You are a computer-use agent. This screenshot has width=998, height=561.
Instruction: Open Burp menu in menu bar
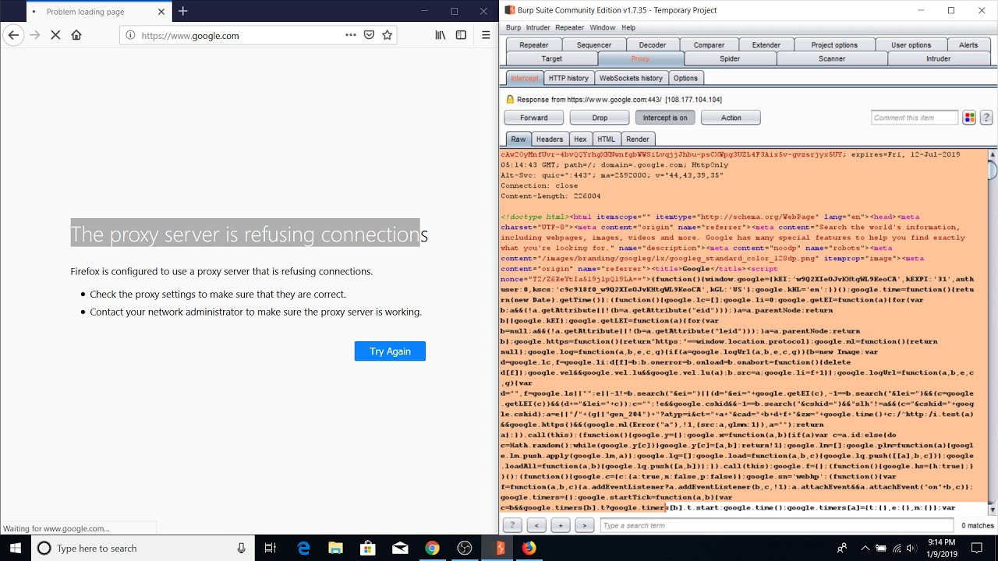[x=513, y=27]
